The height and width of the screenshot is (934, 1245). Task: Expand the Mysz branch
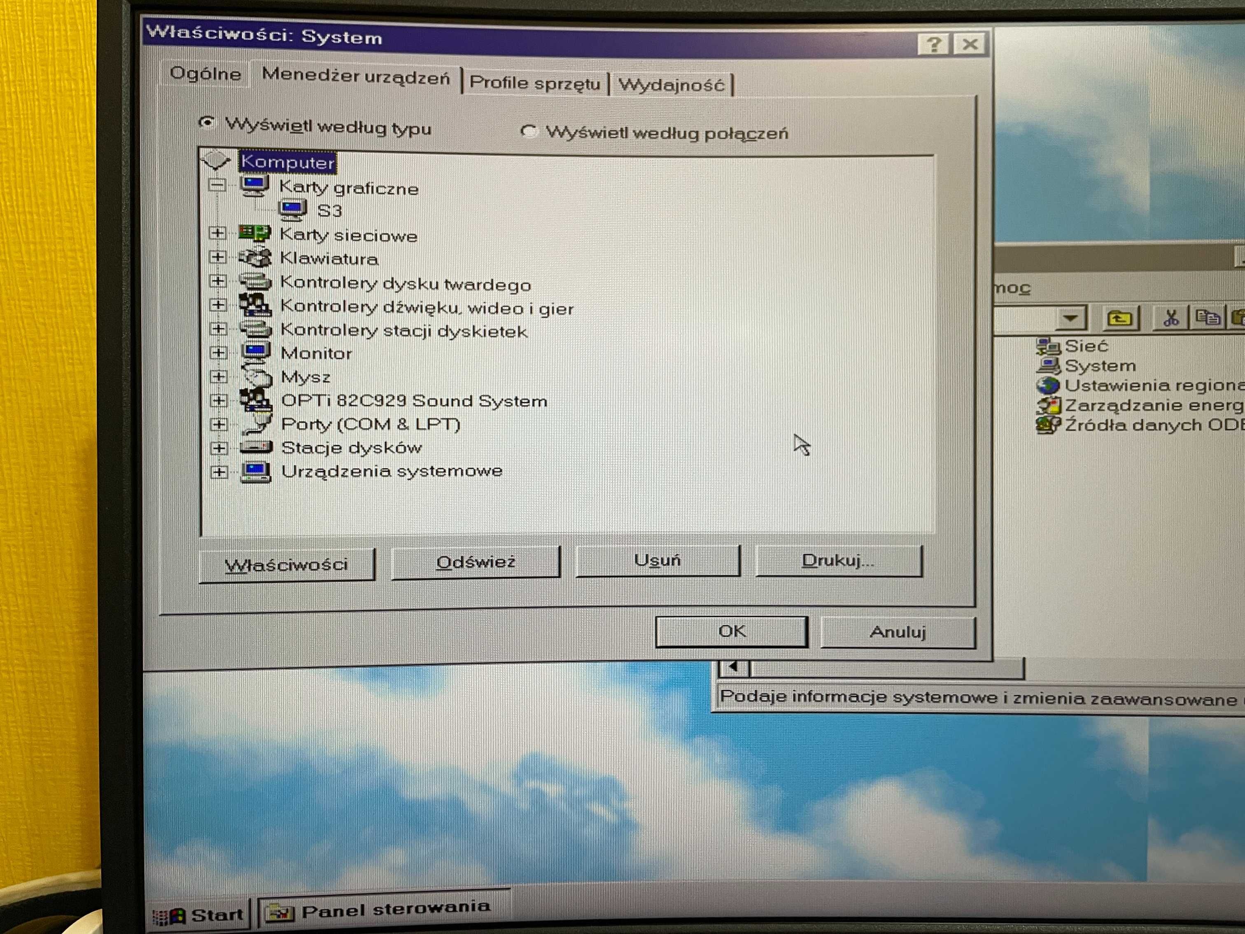[219, 376]
